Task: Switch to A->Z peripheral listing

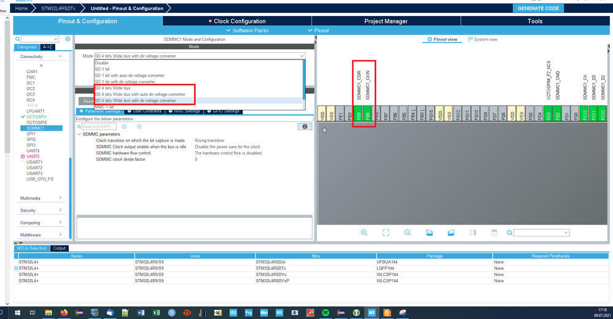Action: 47,47
